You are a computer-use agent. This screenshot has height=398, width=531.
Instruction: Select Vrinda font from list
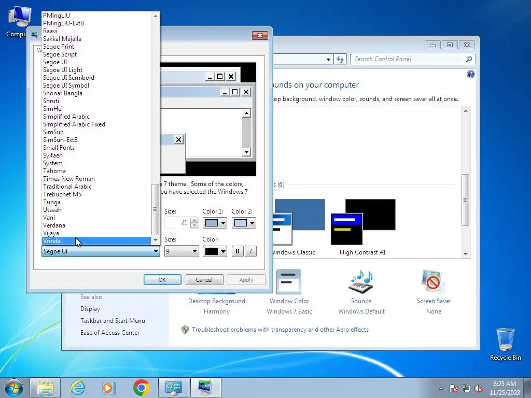coord(96,240)
